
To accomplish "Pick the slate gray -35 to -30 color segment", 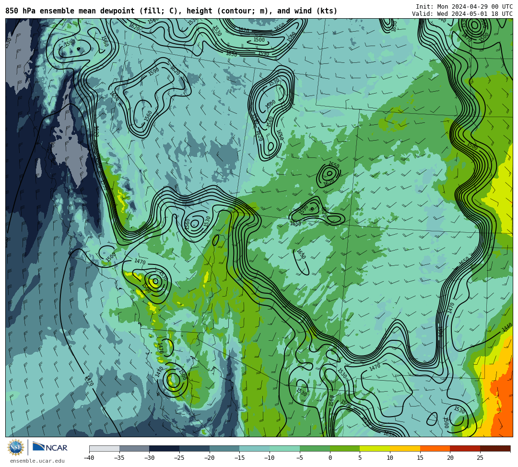I will (x=134, y=448).
